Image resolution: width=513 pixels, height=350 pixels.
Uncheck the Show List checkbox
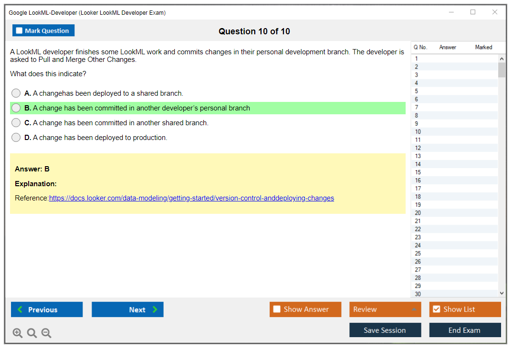coord(436,310)
